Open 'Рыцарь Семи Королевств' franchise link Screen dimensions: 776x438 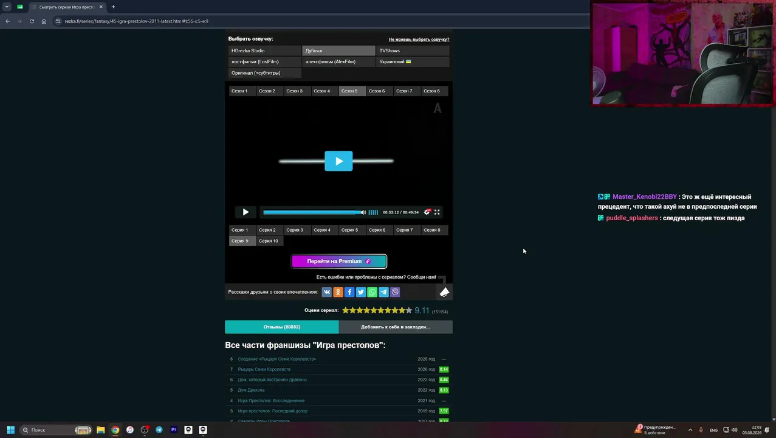coord(264,369)
